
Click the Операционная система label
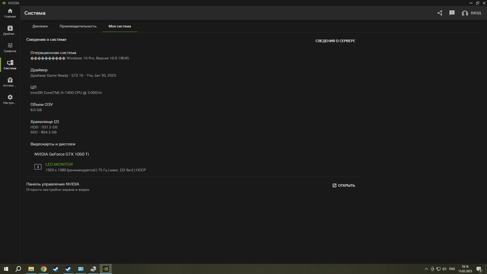coord(53,53)
